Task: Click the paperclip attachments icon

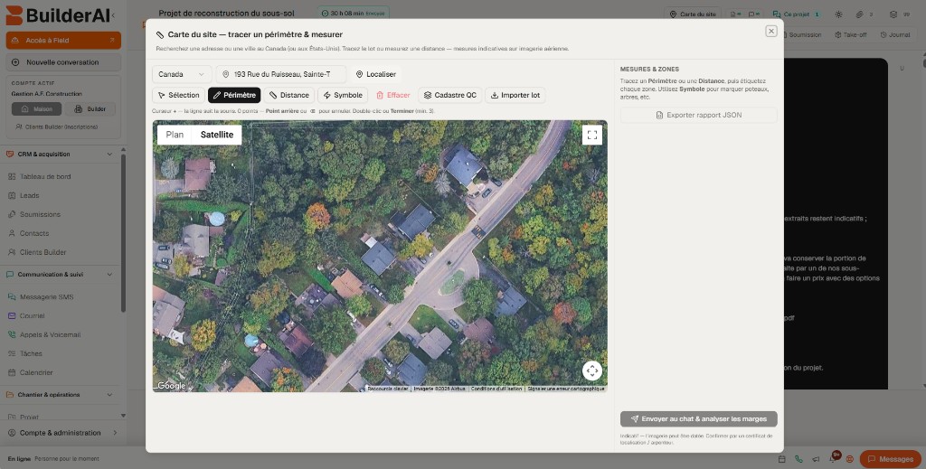Action: pyautogui.click(x=860, y=14)
